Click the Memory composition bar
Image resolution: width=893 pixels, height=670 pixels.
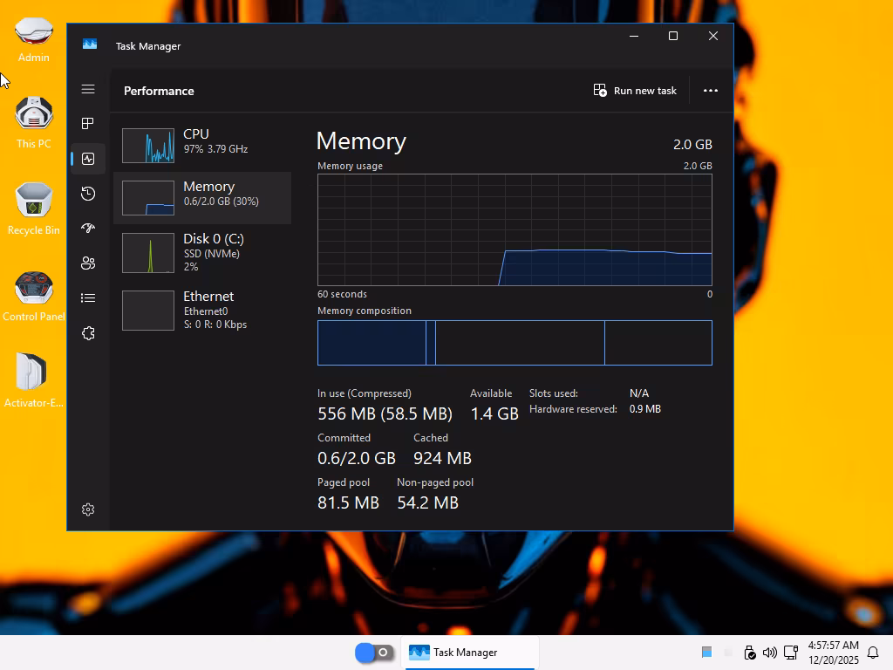click(515, 342)
